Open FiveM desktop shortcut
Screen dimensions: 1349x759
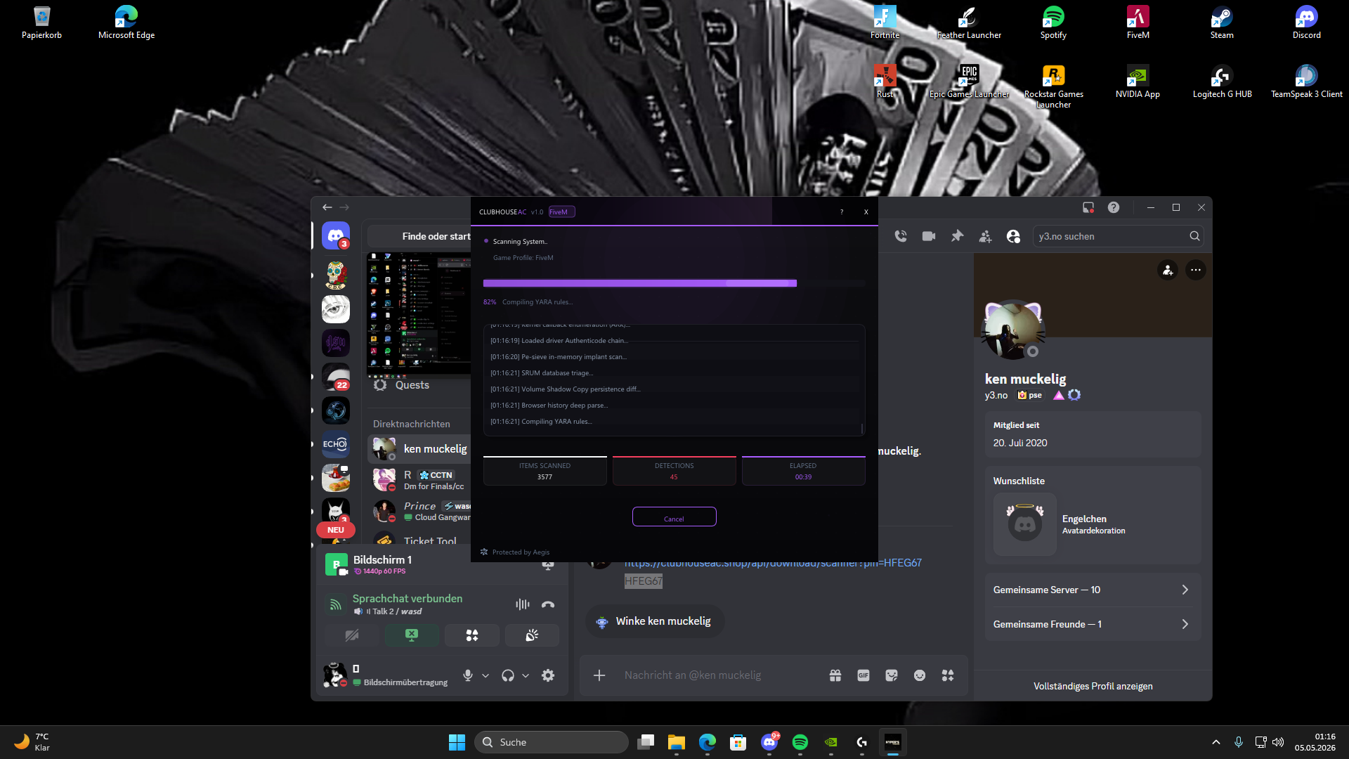point(1138,22)
